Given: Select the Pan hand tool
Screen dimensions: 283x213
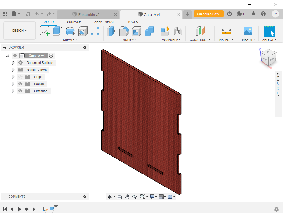Looking at the screenshot, I should click(x=127, y=197).
